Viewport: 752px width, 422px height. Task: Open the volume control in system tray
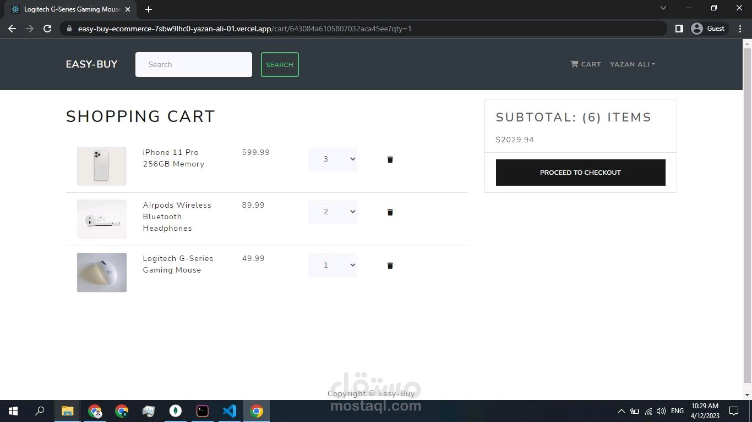pos(661,411)
